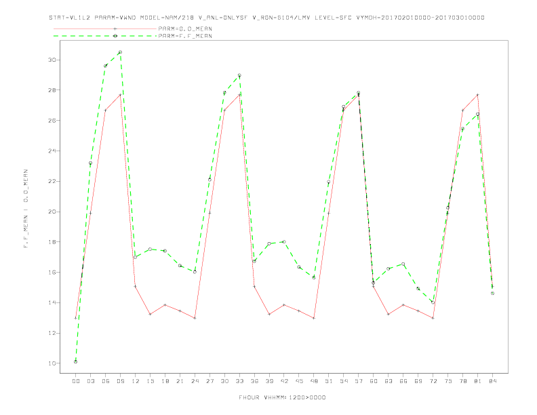This screenshot has width=537, height=415.
Task: Click the green circle data point at hour 72
Action: tap(433, 302)
